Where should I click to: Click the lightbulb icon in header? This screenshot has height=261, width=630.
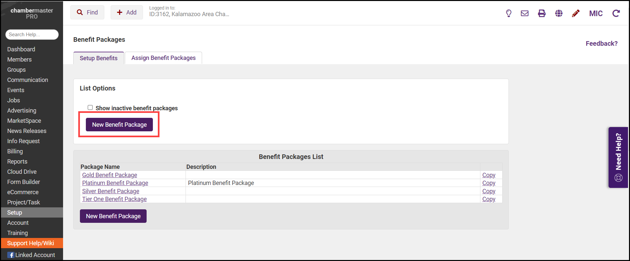(508, 13)
